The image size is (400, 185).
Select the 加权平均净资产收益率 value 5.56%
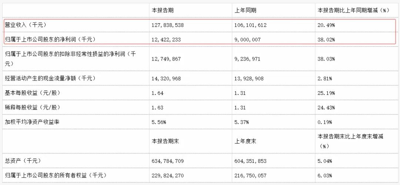point(159,122)
